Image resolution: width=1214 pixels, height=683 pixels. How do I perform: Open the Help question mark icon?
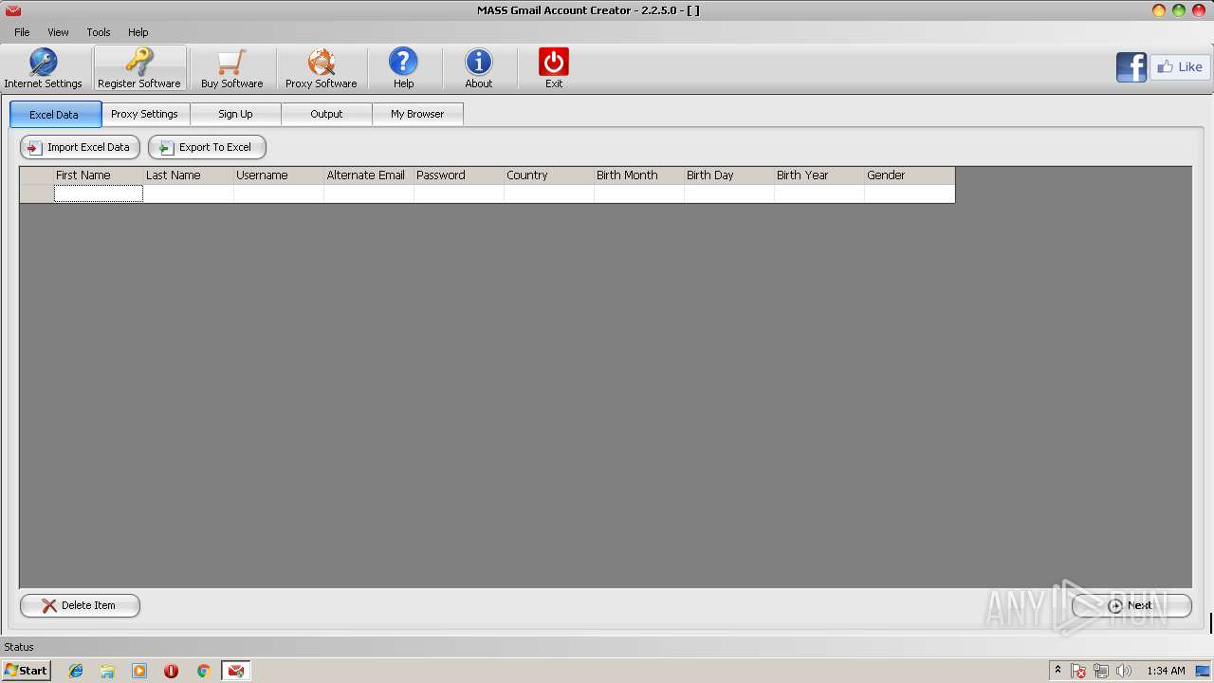pyautogui.click(x=403, y=68)
